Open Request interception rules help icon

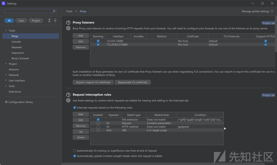click(68, 95)
